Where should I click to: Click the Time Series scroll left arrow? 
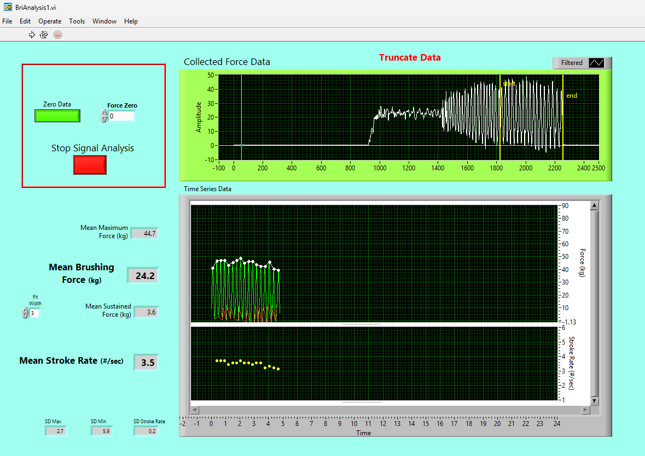coord(195,410)
